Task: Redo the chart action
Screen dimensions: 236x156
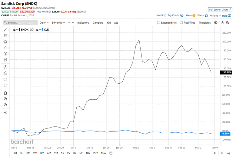Action: (5, 85)
